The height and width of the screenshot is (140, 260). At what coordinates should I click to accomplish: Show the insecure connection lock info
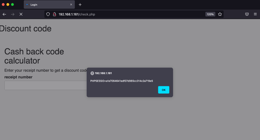(54, 14)
